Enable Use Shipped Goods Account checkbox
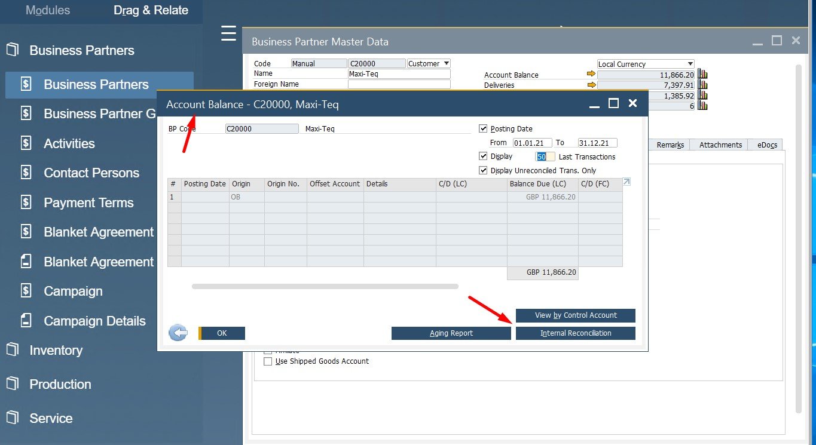This screenshot has width=816, height=445. tap(268, 361)
